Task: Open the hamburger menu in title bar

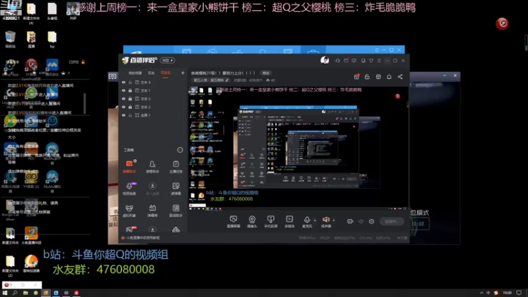Action: (379, 61)
